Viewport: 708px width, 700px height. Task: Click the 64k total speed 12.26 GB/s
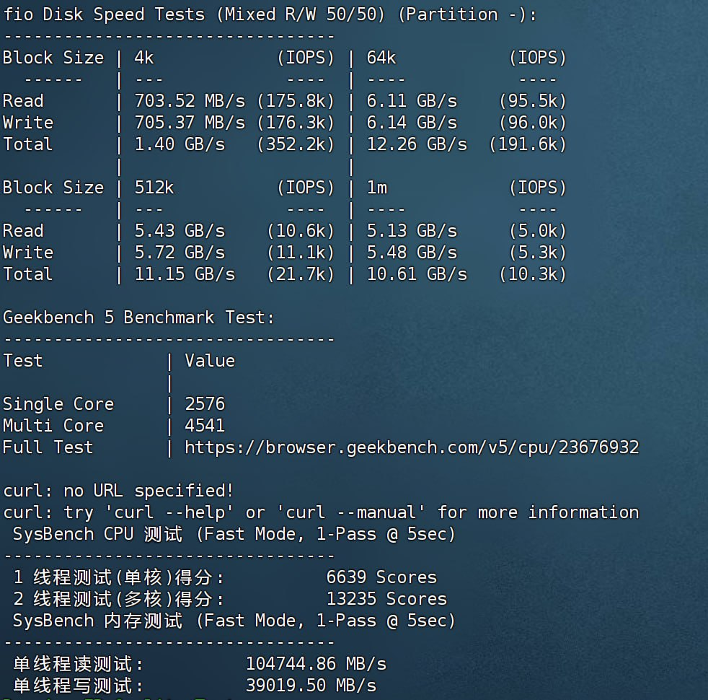[417, 144]
